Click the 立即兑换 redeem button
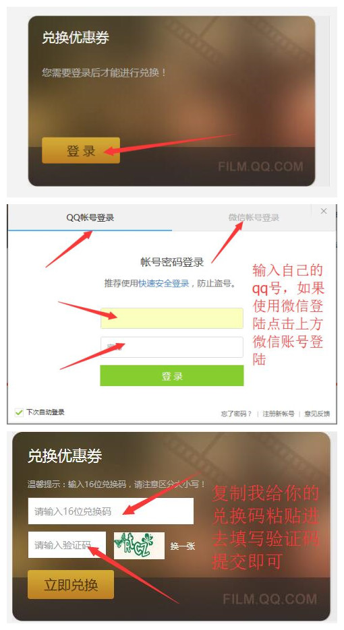 pyautogui.click(x=71, y=585)
